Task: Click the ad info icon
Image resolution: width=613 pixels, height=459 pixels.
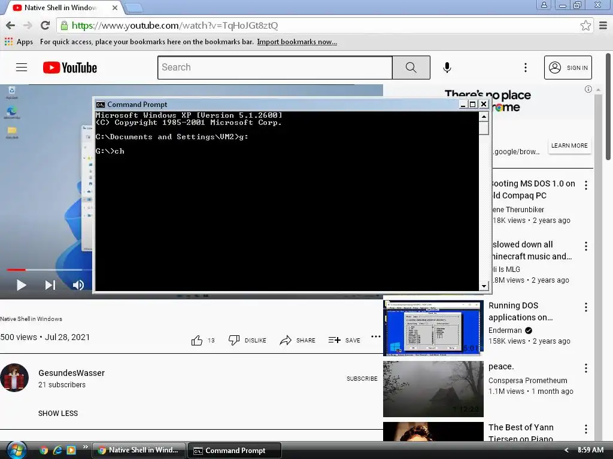Action: [588, 90]
